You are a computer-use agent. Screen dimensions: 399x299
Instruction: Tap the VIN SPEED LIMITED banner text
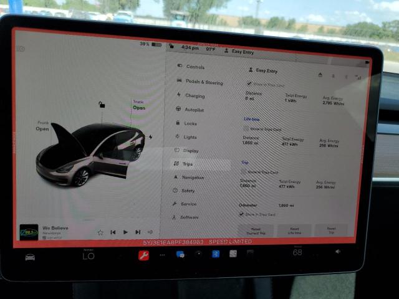(198, 242)
